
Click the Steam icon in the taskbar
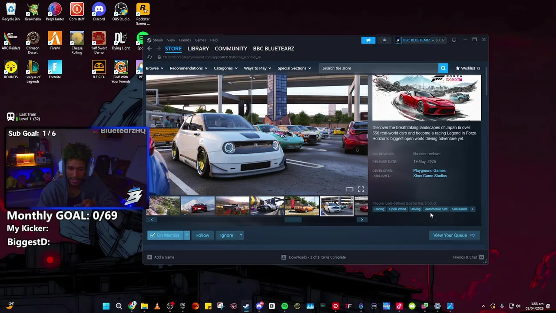pyautogui.click(x=246, y=306)
